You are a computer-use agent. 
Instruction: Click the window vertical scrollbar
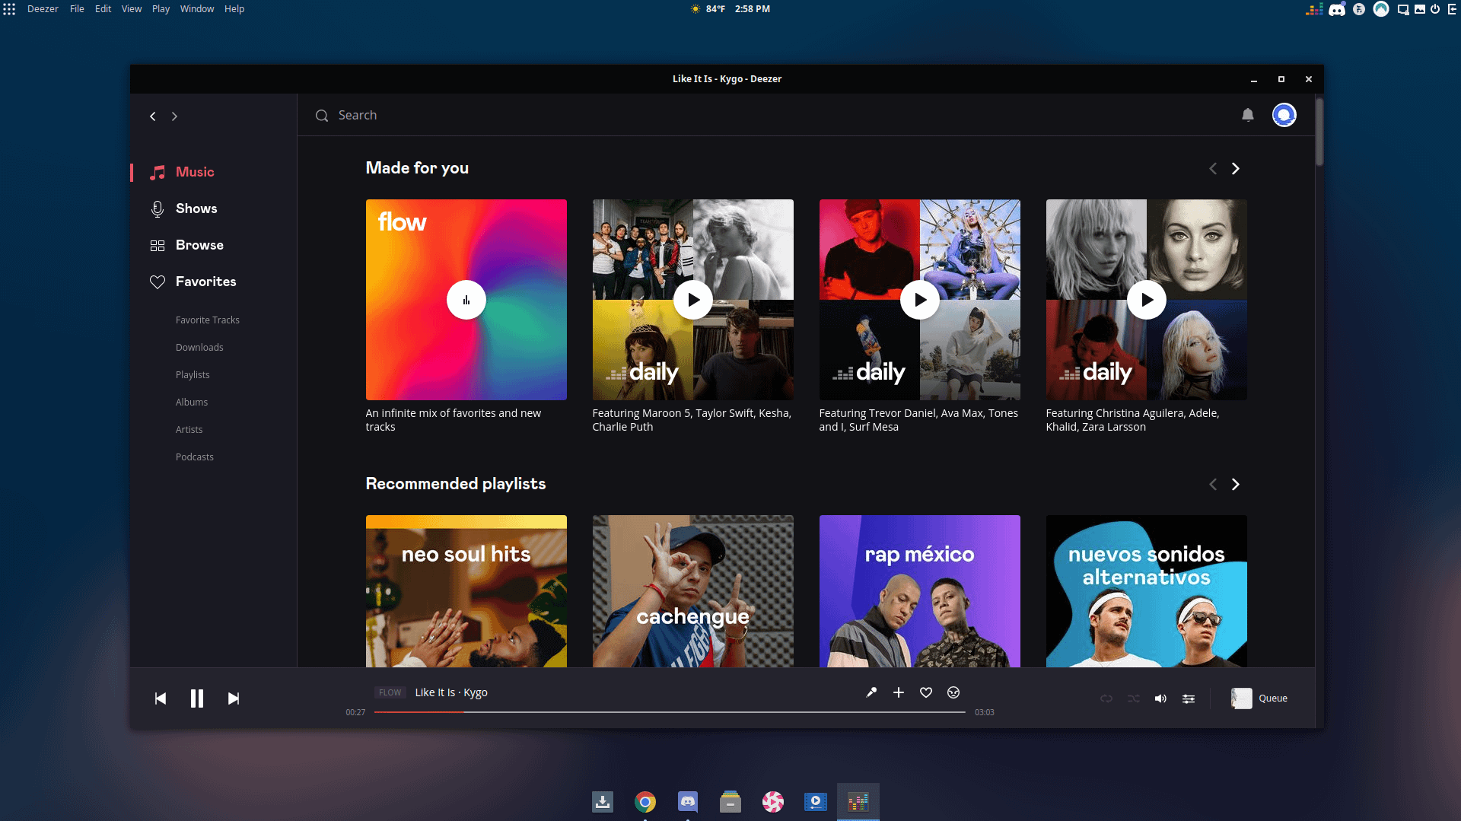[1319, 131]
